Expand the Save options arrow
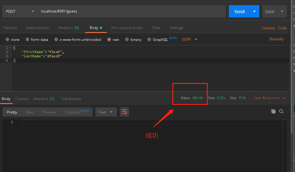Image resolution: width=295 pixels, height=172 pixels. [282, 12]
